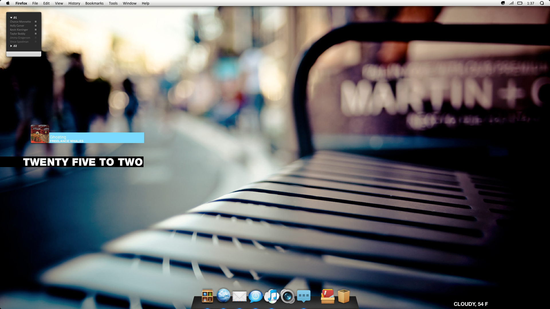Open the Mail envelope icon in dock
Image resolution: width=550 pixels, height=309 pixels.
(x=239, y=296)
